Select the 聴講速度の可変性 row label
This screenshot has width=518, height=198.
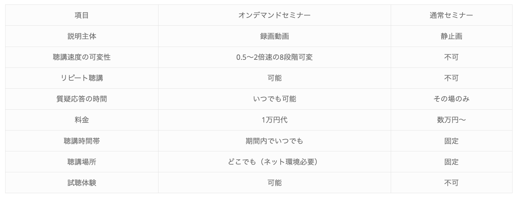click(82, 57)
